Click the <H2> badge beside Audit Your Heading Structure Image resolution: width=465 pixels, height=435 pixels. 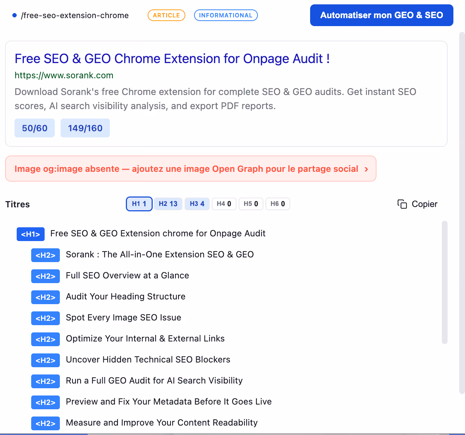pyautogui.click(x=45, y=297)
